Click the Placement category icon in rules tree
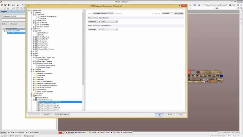This screenshot has height=137, width=243. click(33, 96)
